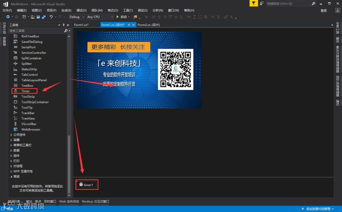This screenshot has height=212, width=342.
Task: Click the navigate backward arrow icon
Action: [x=8, y=17]
